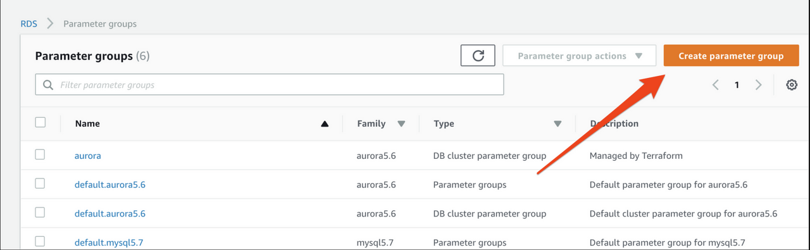Click the RDS breadcrumb link
The image size is (810, 250).
point(29,24)
